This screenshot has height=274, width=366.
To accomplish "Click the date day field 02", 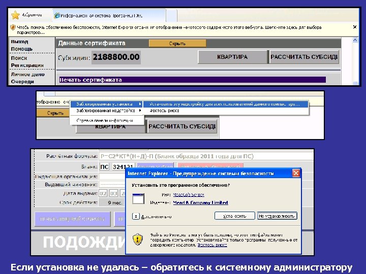I will tap(103, 193).
